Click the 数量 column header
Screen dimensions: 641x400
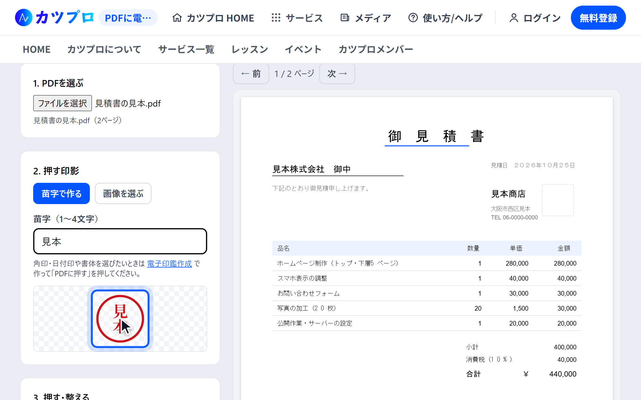[473, 248]
